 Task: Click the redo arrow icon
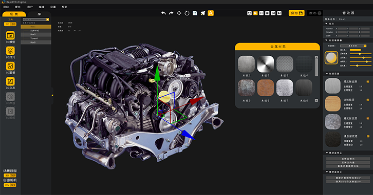pos(171,13)
